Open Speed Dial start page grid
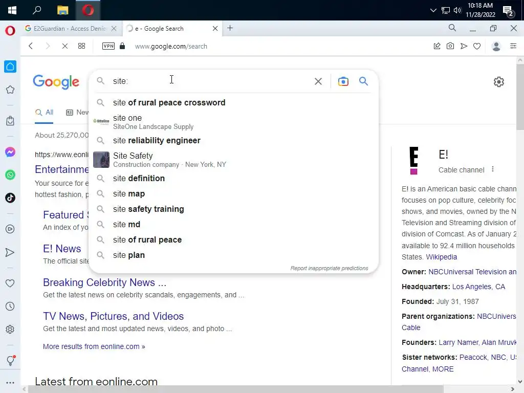The height and width of the screenshot is (393, 524). pos(81,46)
